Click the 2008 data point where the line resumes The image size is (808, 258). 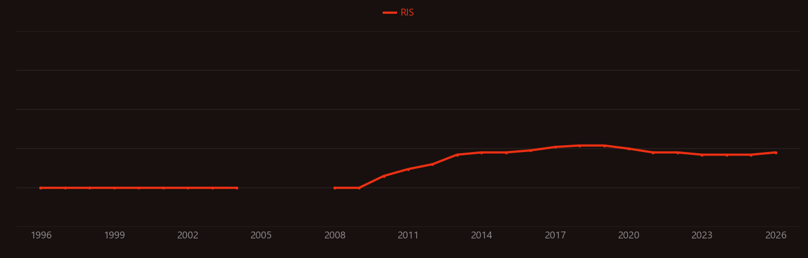tap(335, 188)
